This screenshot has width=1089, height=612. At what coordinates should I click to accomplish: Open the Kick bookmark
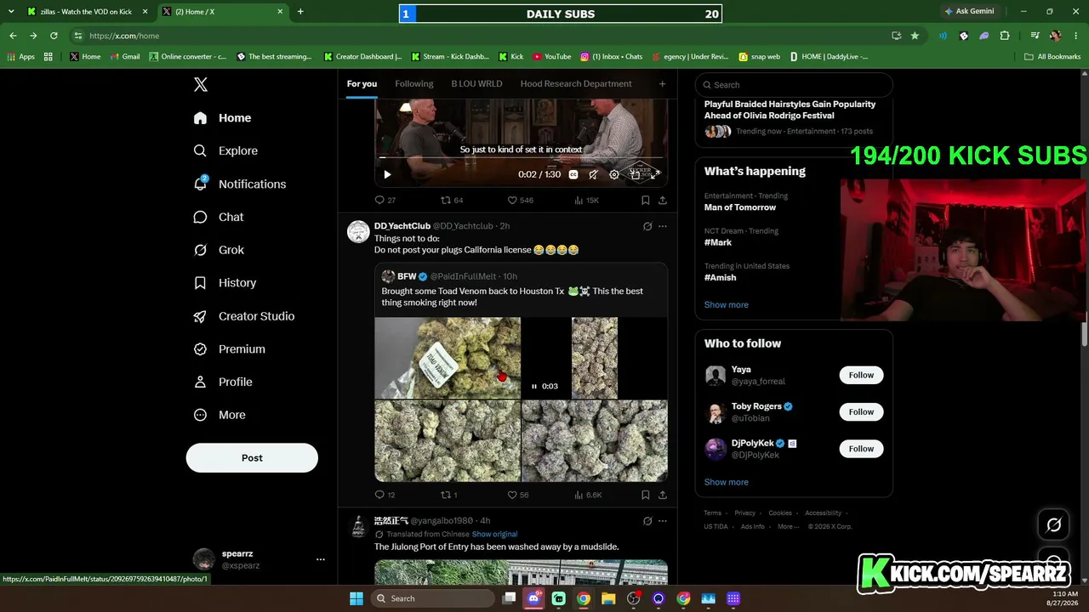[510, 56]
